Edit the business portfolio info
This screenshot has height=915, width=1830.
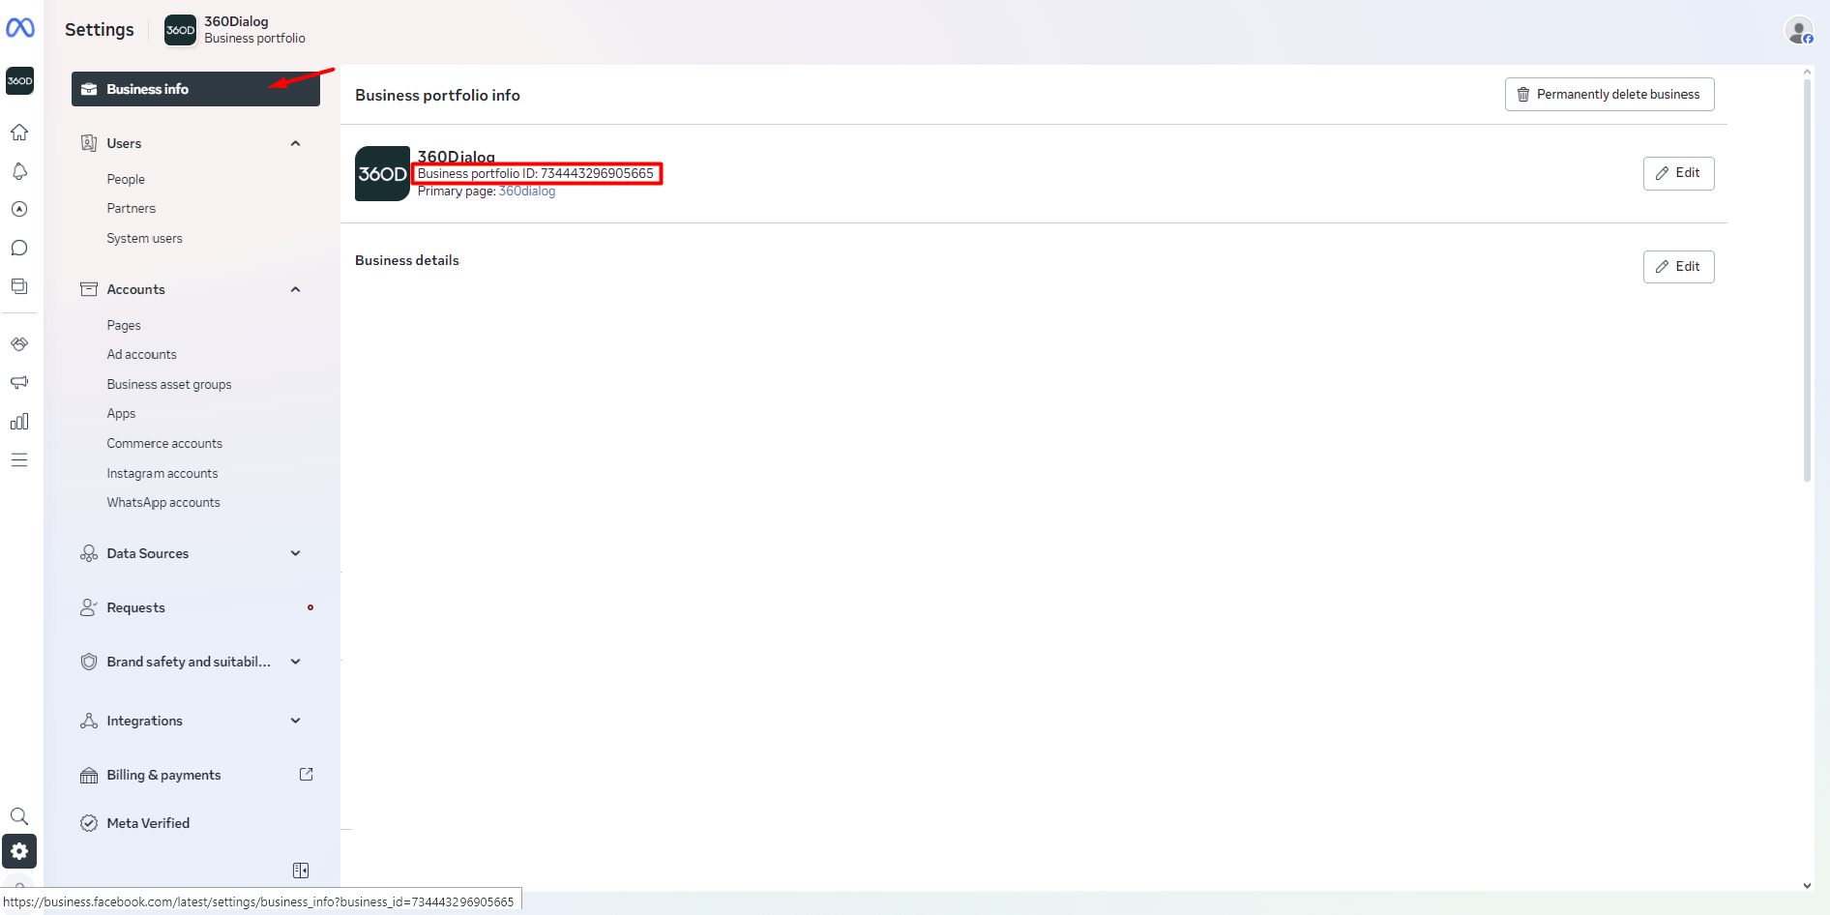point(1678,173)
